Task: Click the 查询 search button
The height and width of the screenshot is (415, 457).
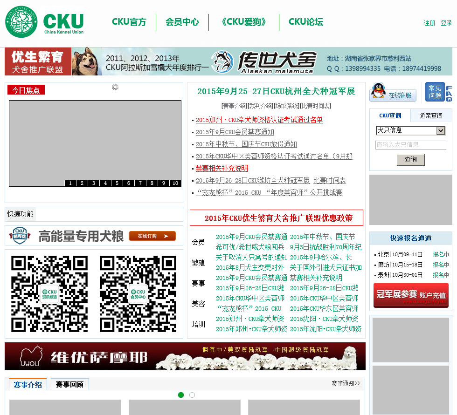Action: coord(411,159)
